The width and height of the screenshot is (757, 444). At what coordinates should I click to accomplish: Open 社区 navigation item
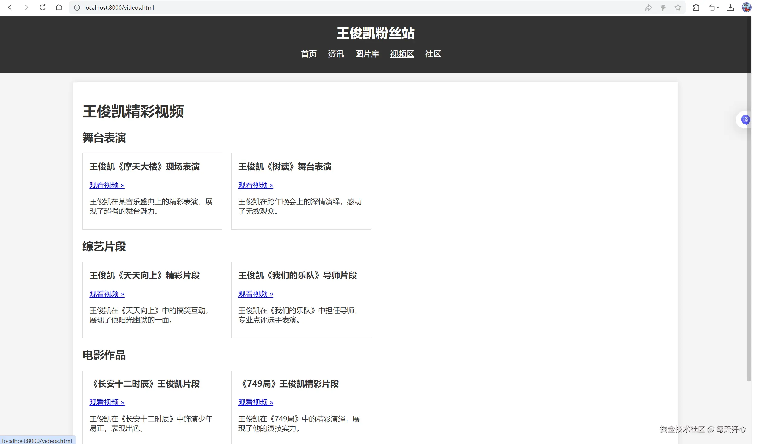(433, 54)
